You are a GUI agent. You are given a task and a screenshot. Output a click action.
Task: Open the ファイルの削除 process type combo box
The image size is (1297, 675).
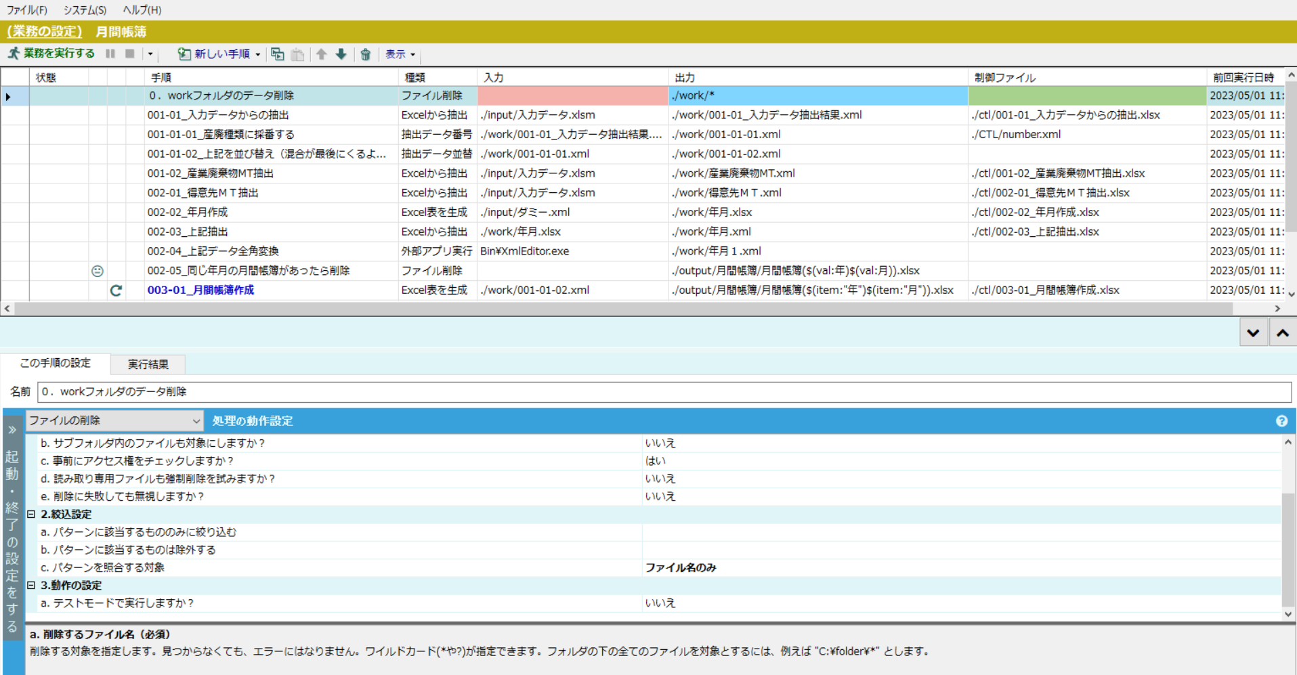pos(114,420)
